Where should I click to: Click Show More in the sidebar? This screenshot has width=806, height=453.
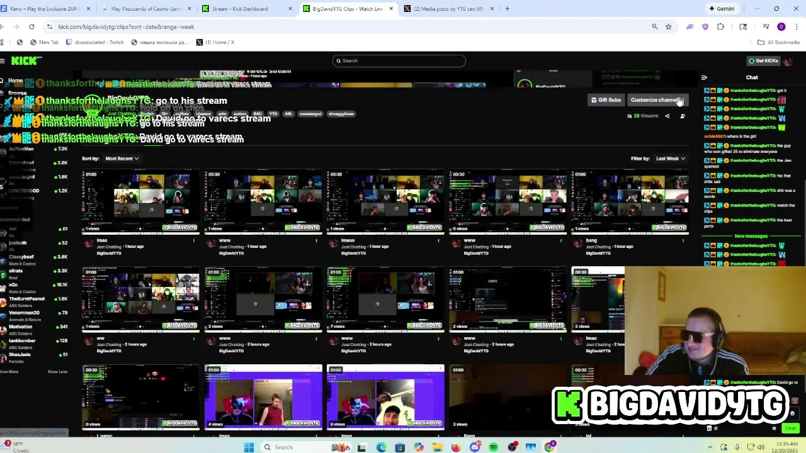pyautogui.click(x=9, y=372)
